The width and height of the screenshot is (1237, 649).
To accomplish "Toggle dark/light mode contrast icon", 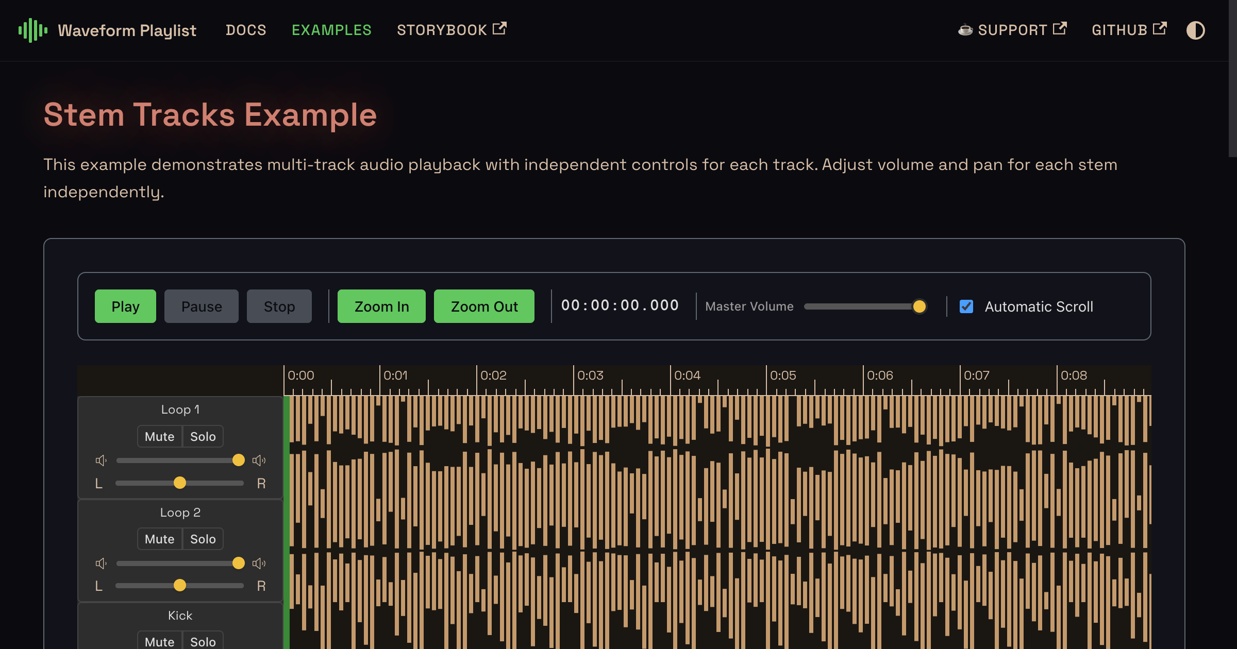I will tap(1195, 30).
